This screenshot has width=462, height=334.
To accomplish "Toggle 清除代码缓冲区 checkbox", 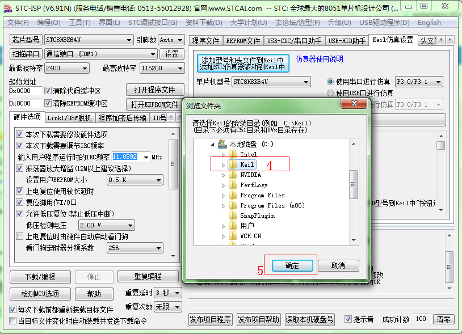I will pos(48,91).
